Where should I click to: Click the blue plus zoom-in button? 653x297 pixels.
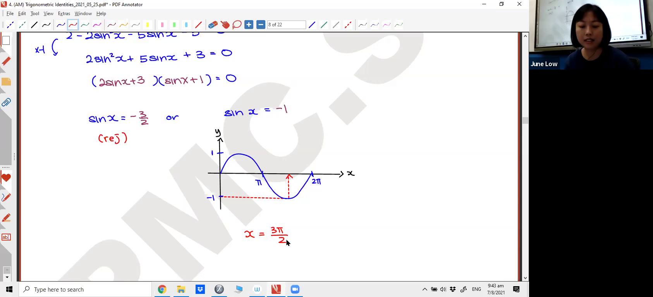(249, 25)
